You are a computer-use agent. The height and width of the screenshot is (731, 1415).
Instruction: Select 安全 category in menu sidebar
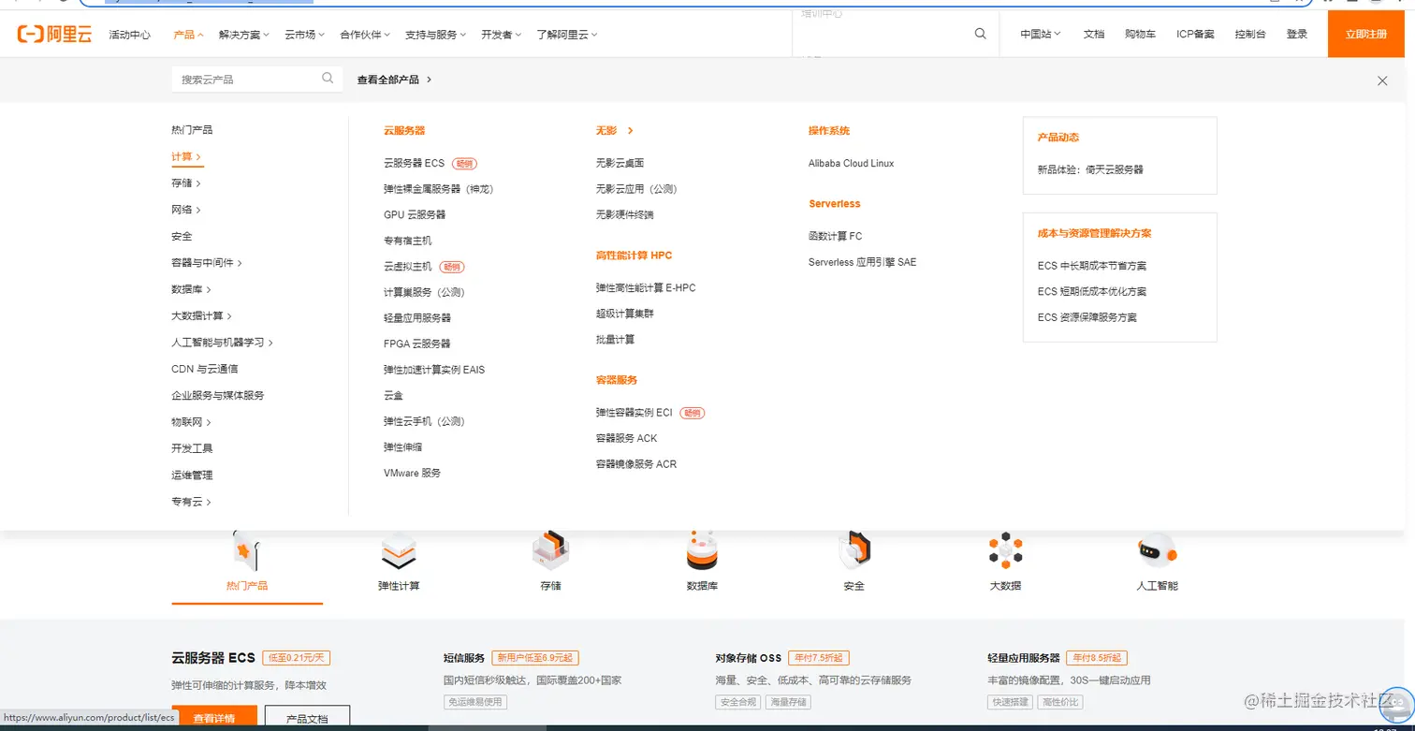(x=182, y=236)
